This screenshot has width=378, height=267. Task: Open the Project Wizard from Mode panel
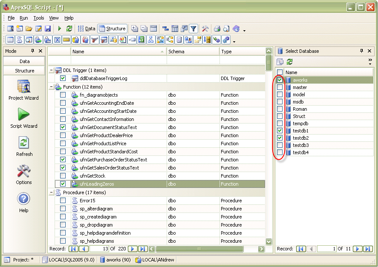click(23, 90)
